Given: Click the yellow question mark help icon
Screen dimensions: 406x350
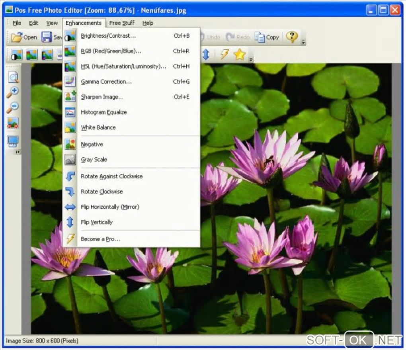Looking at the screenshot, I should [x=292, y=37].
